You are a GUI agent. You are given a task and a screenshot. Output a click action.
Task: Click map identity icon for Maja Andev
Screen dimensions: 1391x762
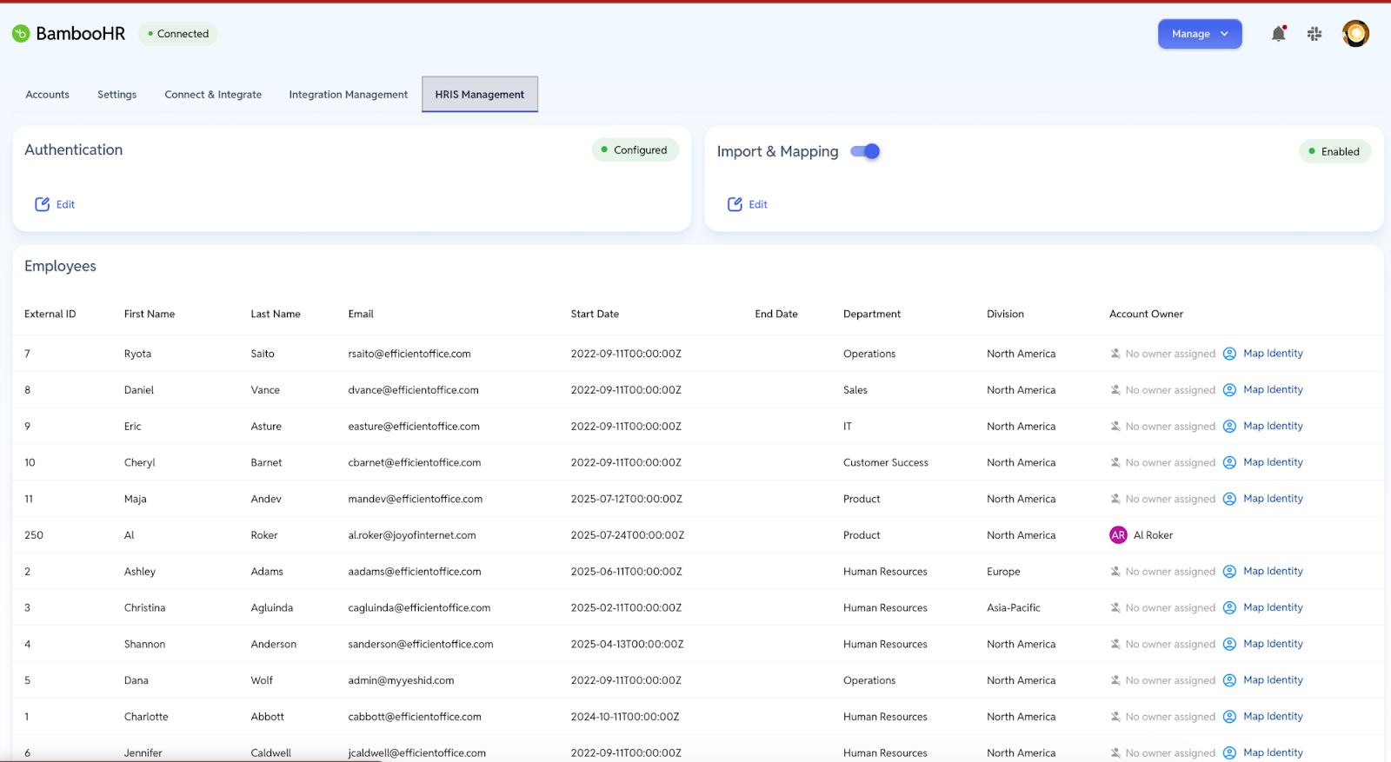(x=1229, y=499)
